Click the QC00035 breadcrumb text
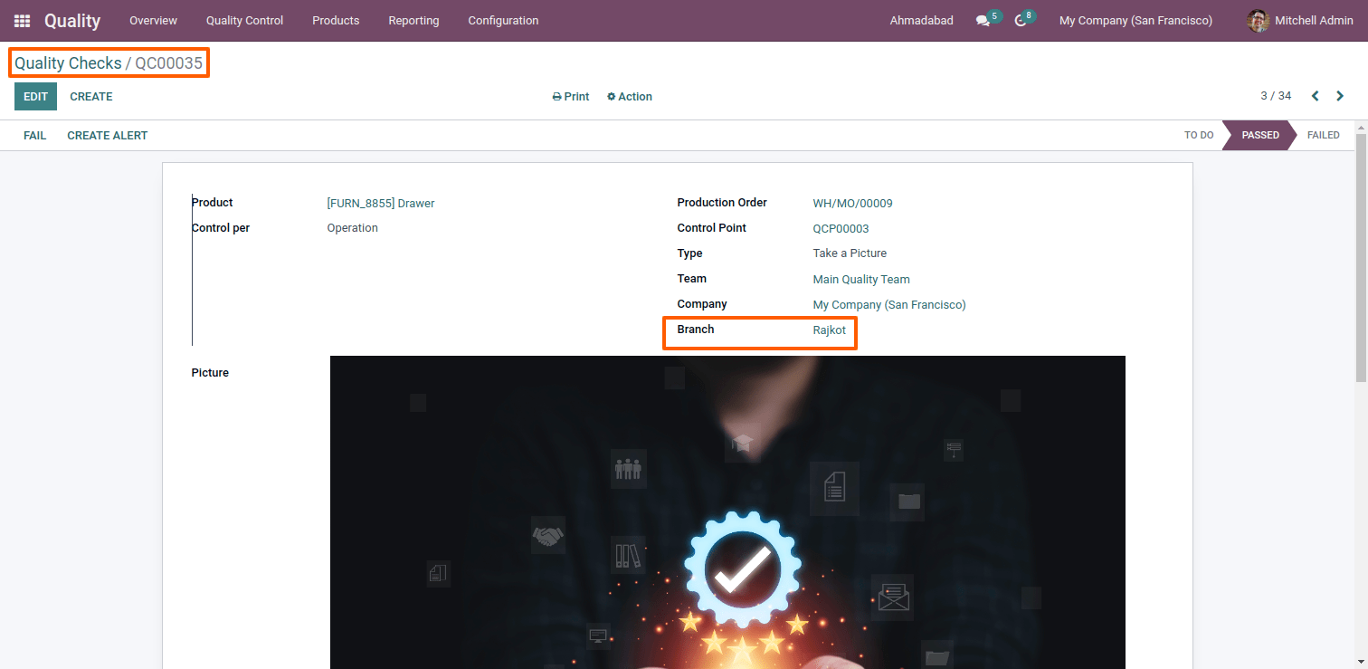Image resolution: width=1368 pixels, height=669 pixels. (169, 63)
